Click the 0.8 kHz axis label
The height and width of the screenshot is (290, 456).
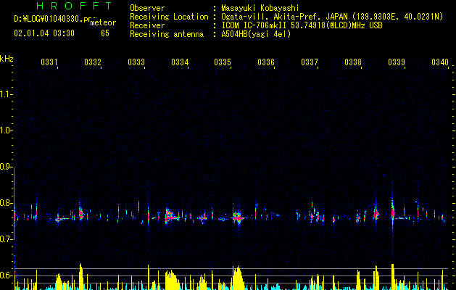tap(5, 203)
